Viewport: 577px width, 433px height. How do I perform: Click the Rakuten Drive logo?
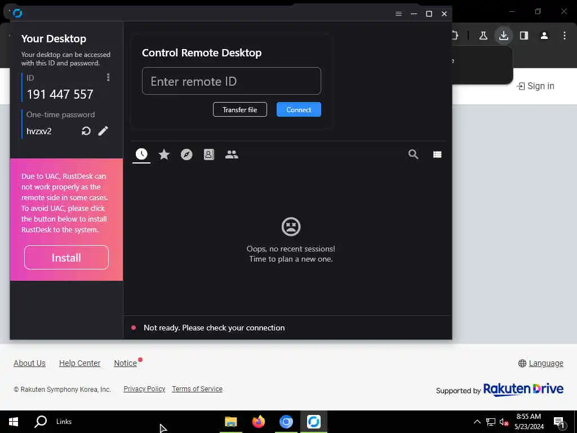coord(523,389)
